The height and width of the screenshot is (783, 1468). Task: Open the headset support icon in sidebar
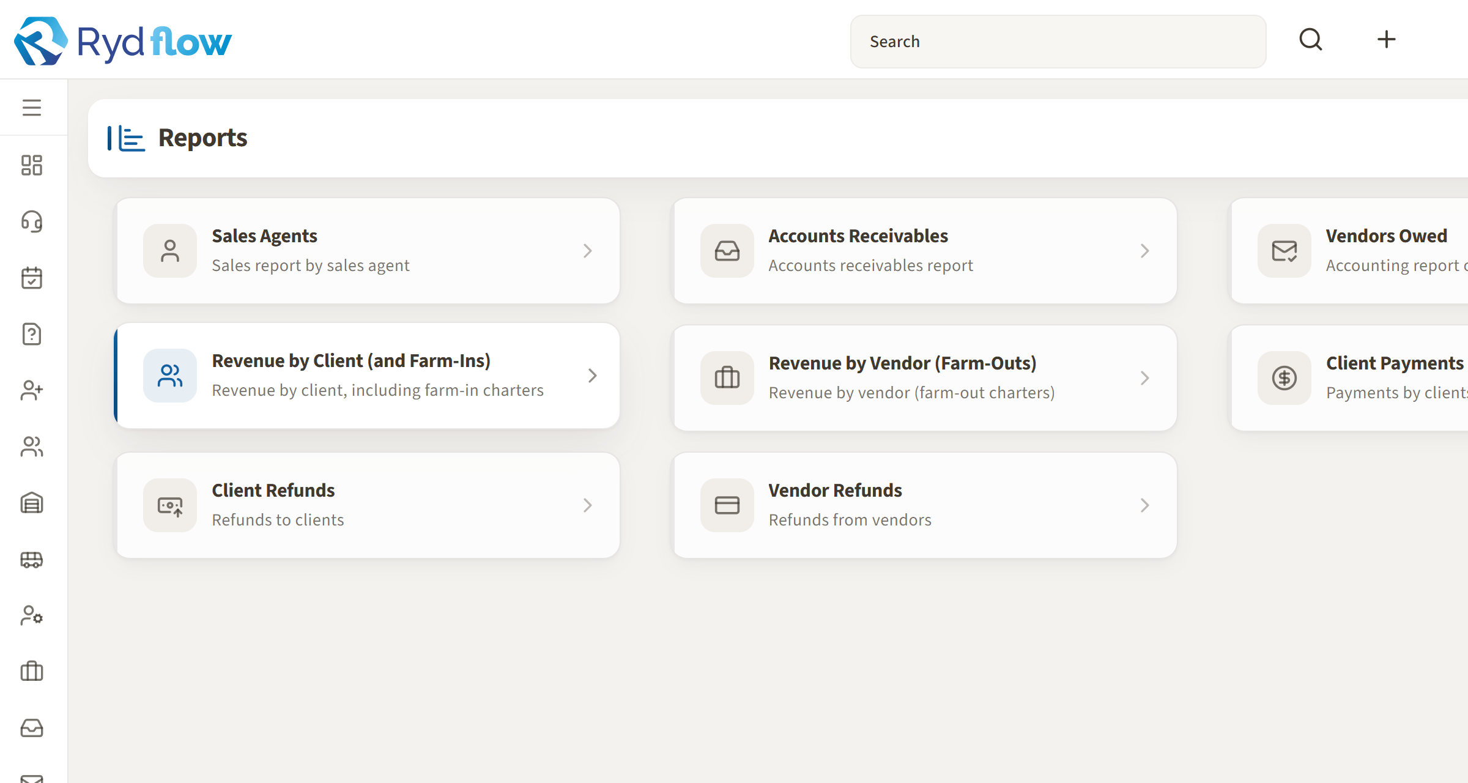[32, 221]
